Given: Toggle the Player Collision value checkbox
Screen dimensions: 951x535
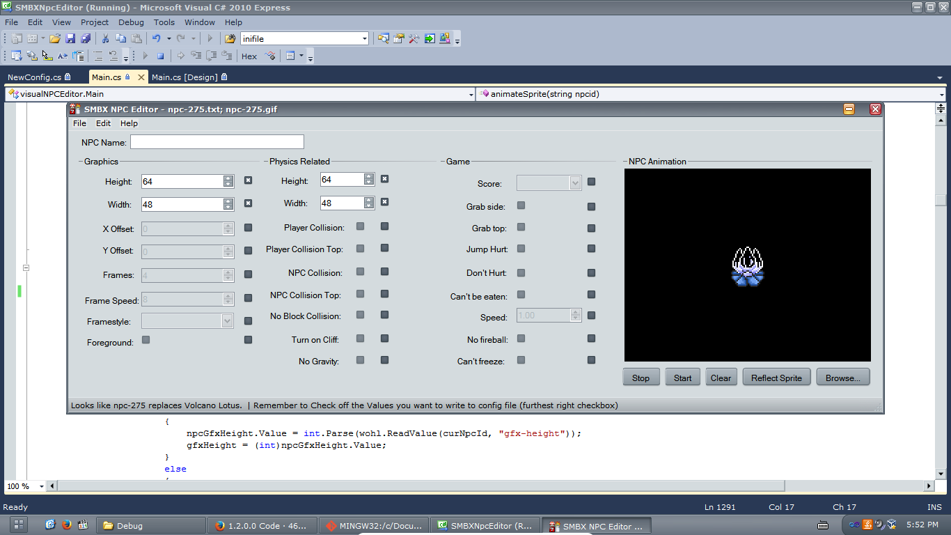Looking at the screenshot, I should [360, 226].
